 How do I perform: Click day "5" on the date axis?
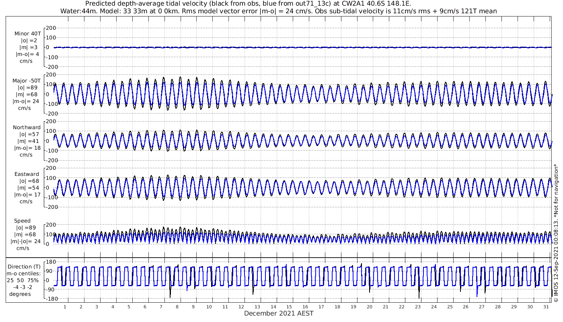point(129,307)
